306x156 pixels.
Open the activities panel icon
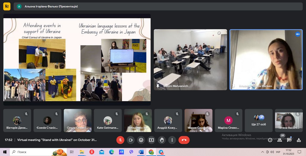298,140
